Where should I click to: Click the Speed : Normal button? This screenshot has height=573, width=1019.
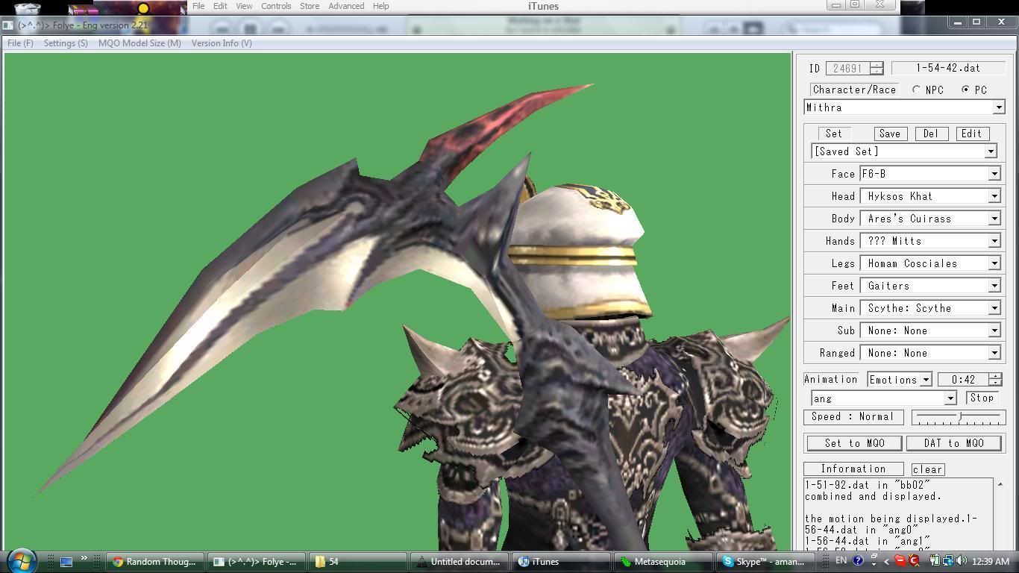853,417
